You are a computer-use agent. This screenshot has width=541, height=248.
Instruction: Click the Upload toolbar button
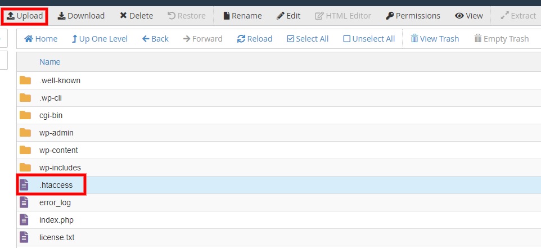25,16
